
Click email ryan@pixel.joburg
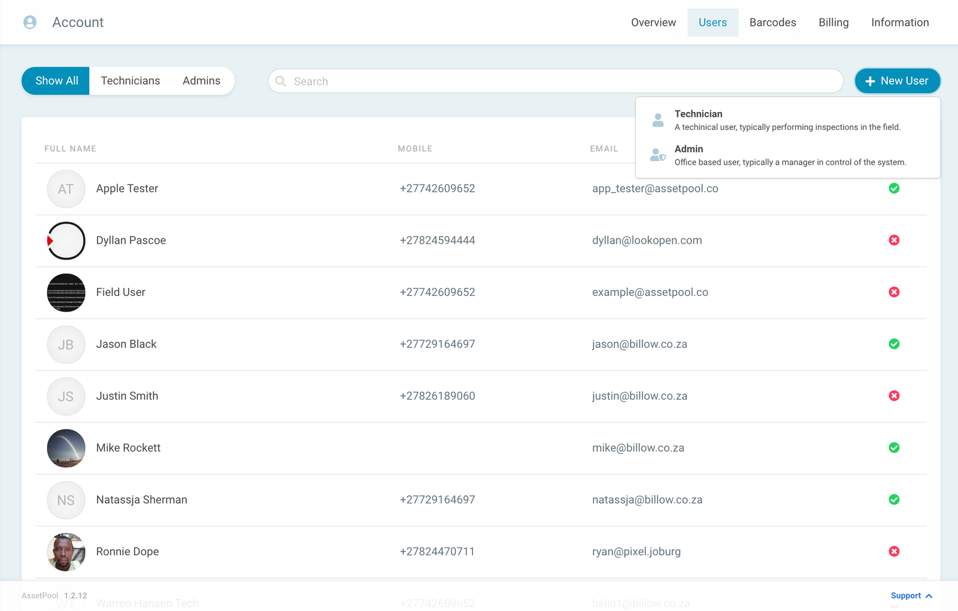636,552
